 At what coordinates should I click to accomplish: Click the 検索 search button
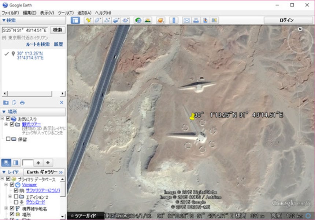[58, 30]
